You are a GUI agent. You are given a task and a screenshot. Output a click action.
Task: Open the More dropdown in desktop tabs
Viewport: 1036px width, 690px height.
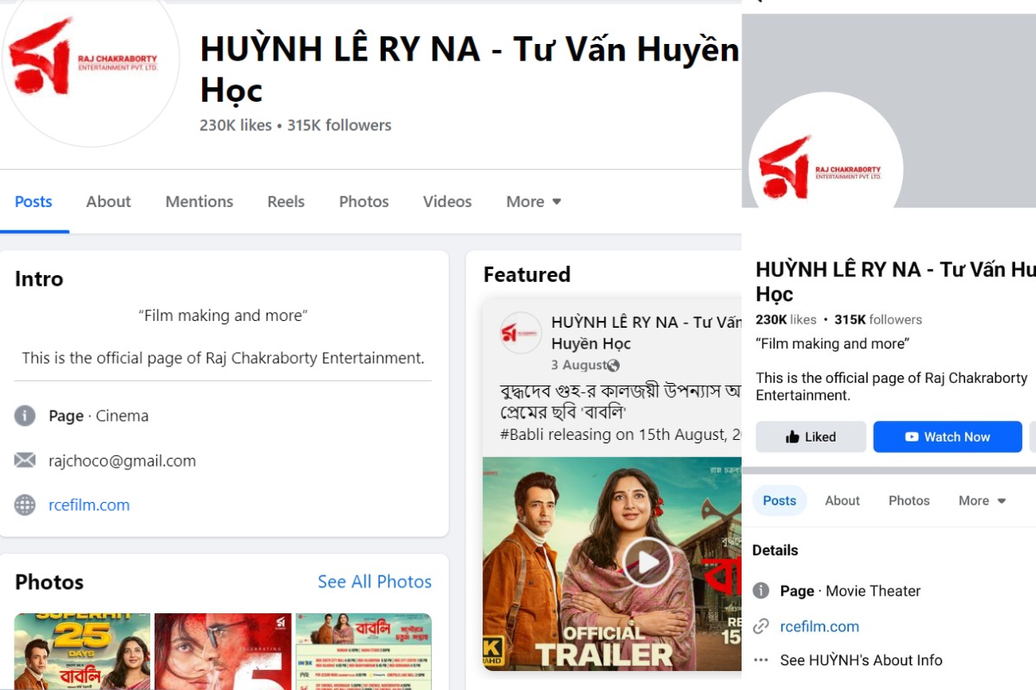click(534, 202)
